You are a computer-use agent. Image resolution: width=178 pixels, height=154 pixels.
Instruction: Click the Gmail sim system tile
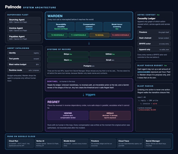110,60
